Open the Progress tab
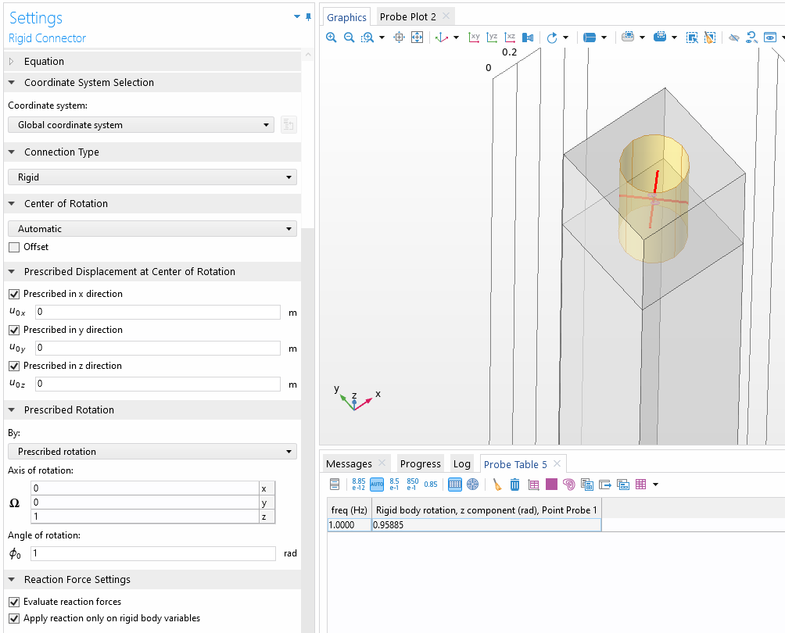 click(x=421, y=464)
